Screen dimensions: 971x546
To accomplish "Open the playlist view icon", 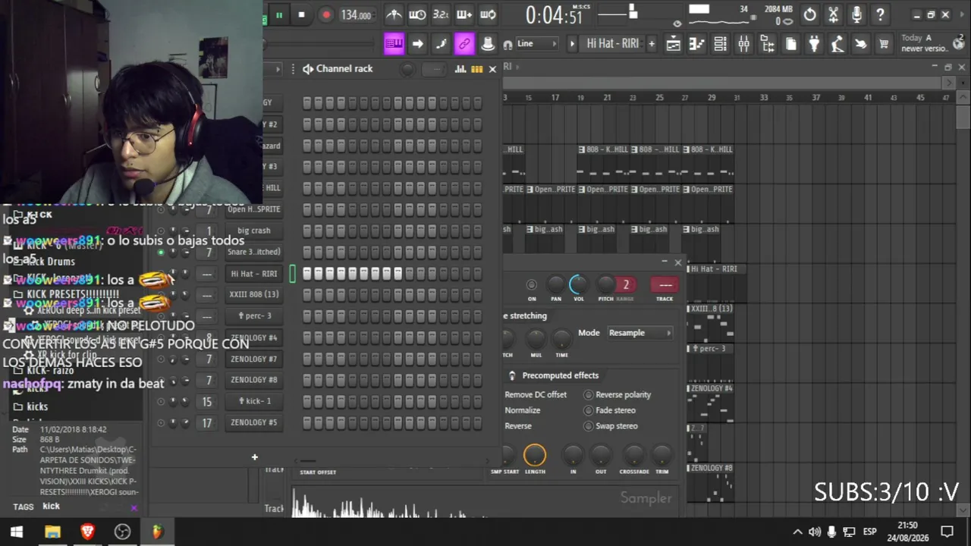I will pos(673,44).
